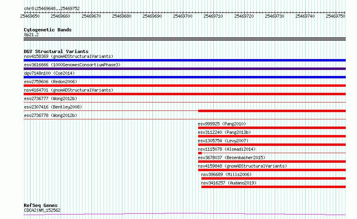
Task: Open variant label esv2307416 (Bentley2008)
Action: (x=53, y=107)
